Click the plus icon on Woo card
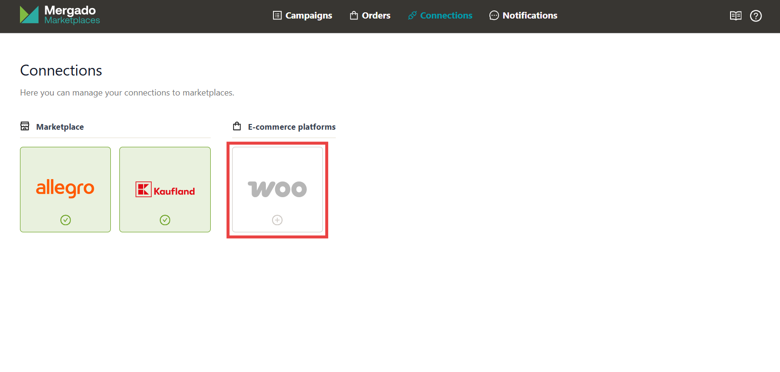 pos(277,220)
